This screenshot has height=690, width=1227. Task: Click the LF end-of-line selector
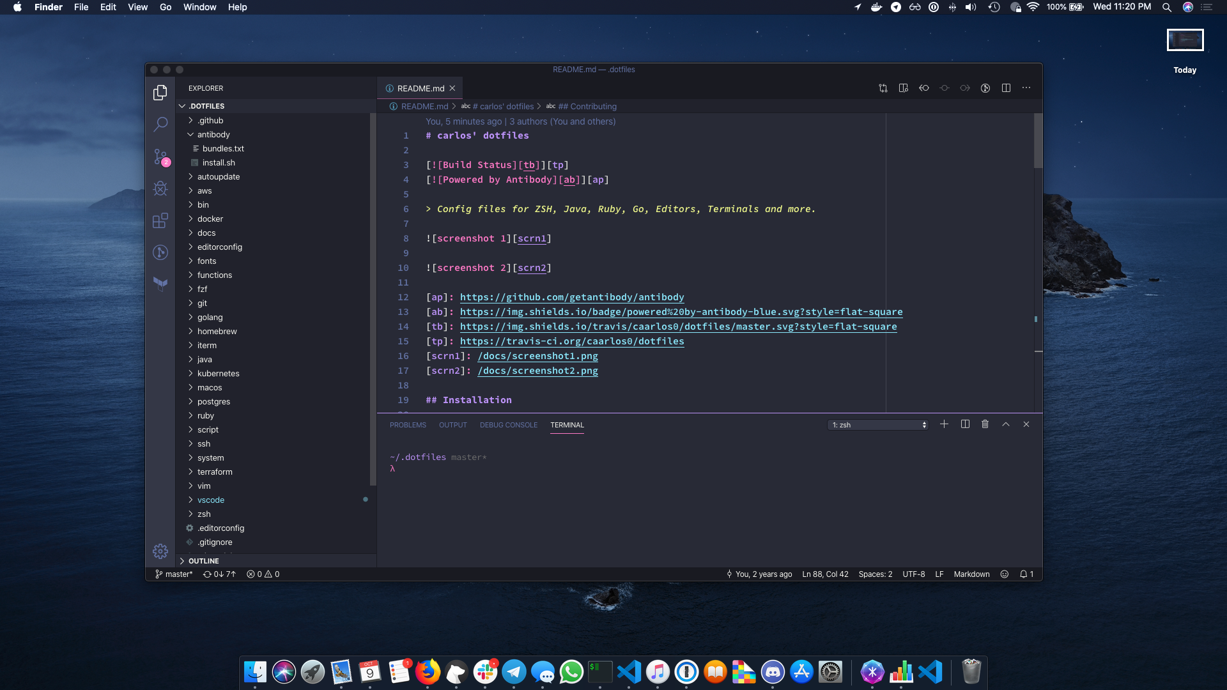click(939, 574)
